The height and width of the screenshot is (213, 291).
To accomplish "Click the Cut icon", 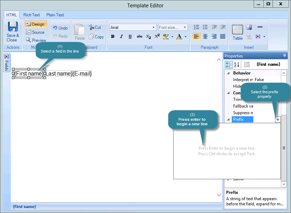I will [x=95, y=27].
